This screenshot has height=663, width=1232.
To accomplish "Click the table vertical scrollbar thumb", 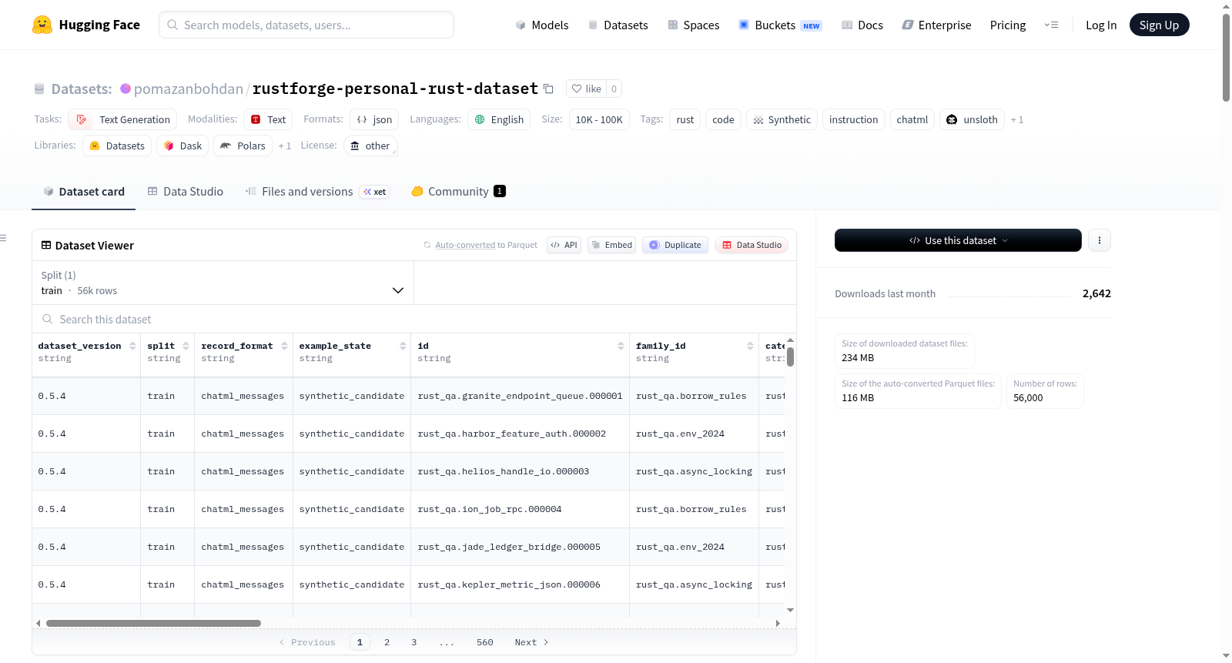I will pyautogui.click(x=790, y=357).
